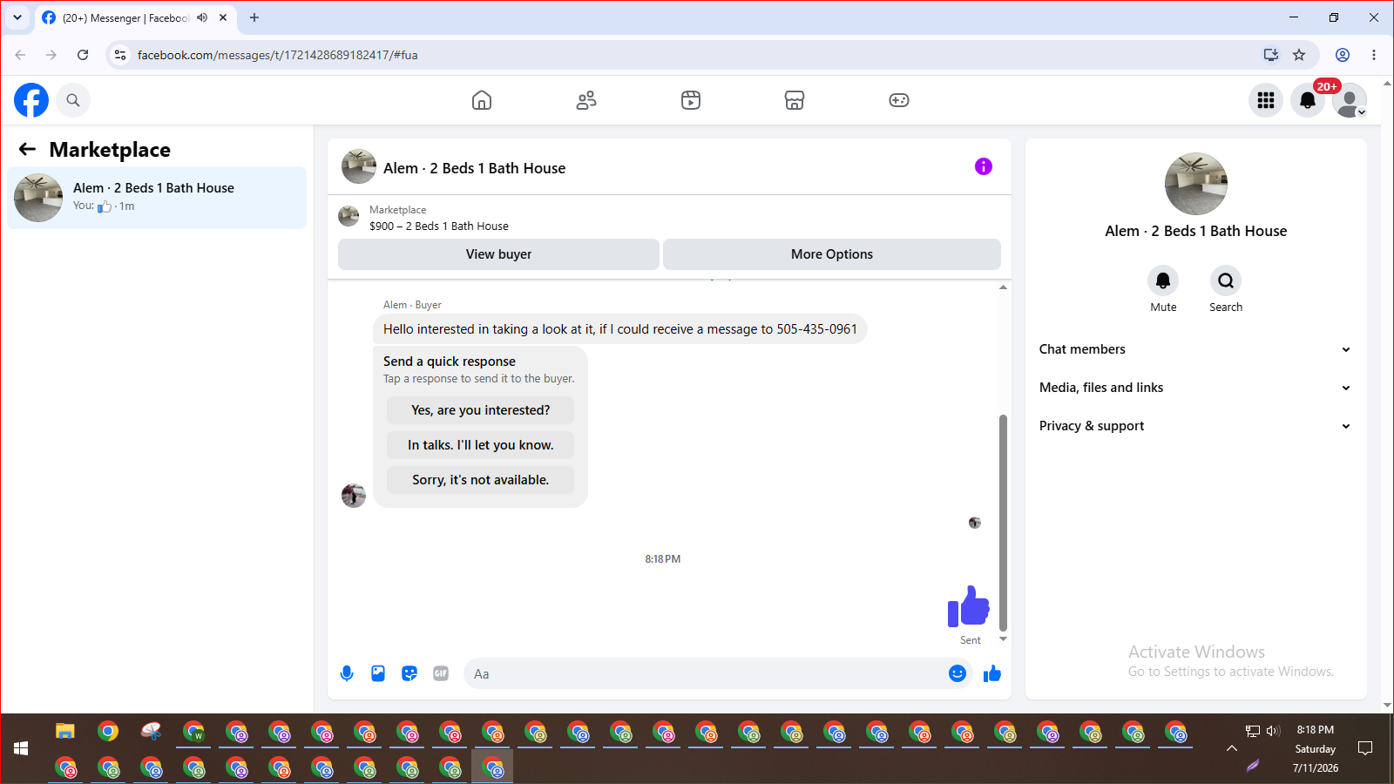Image resolution: width=1394 pixels, height=784 pixels.
Task: Go back using the Marketplace back arrow
Action: coord(28,149)
